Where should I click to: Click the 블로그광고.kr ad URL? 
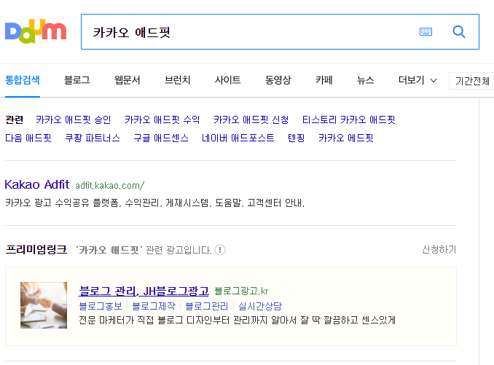241,291
